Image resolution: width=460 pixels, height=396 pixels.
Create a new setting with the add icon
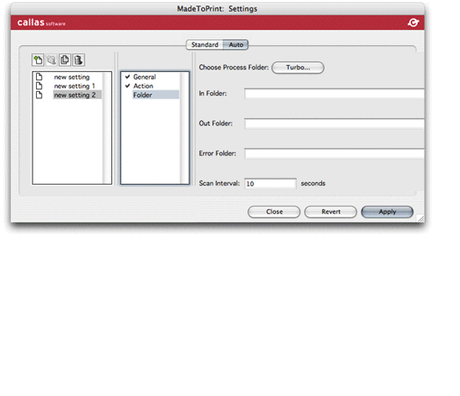(38, 60)
